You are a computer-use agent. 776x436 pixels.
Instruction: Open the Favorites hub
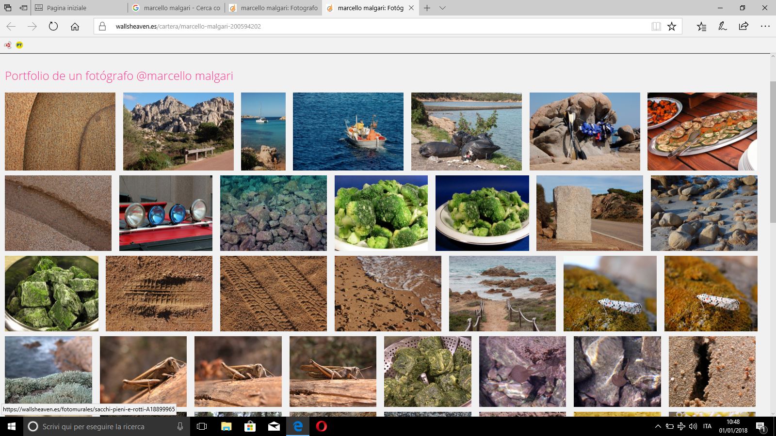click(701, 26)
